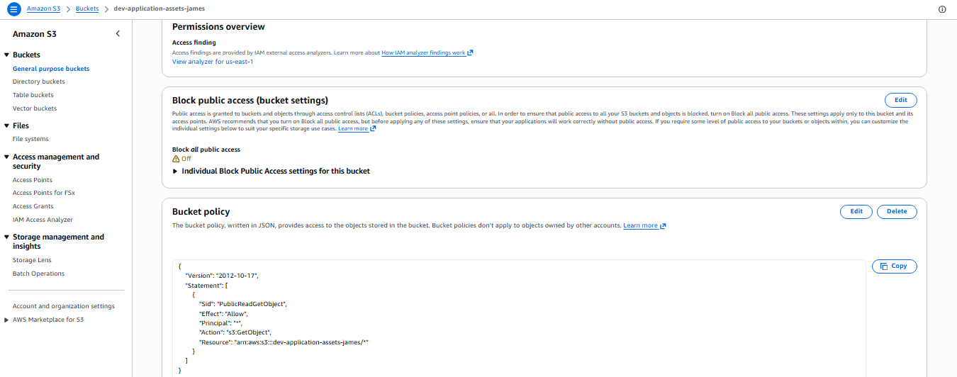957x377 pixels.
Task: Collapse Access management and security section
Action: click(x=7, y=157)
